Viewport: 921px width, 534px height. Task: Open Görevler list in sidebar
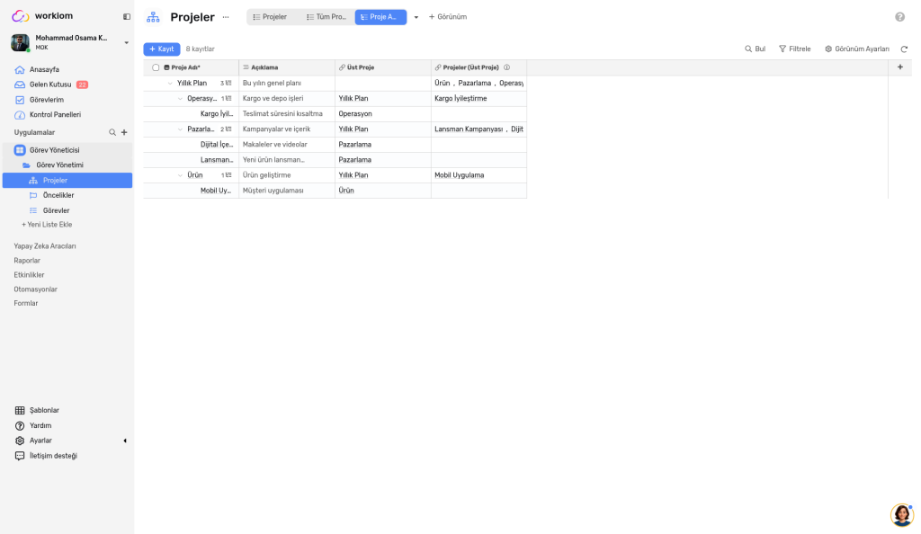point(56,210)
